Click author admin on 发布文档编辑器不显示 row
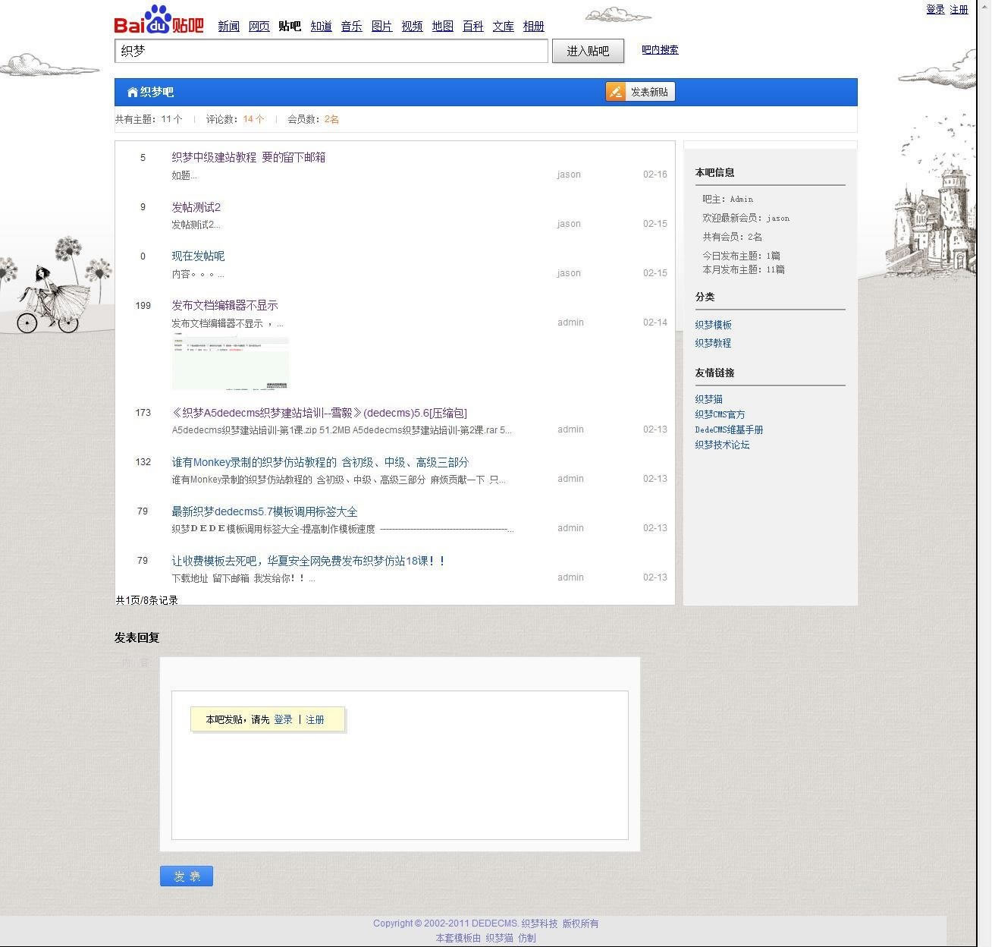 [x=570, y=322]
